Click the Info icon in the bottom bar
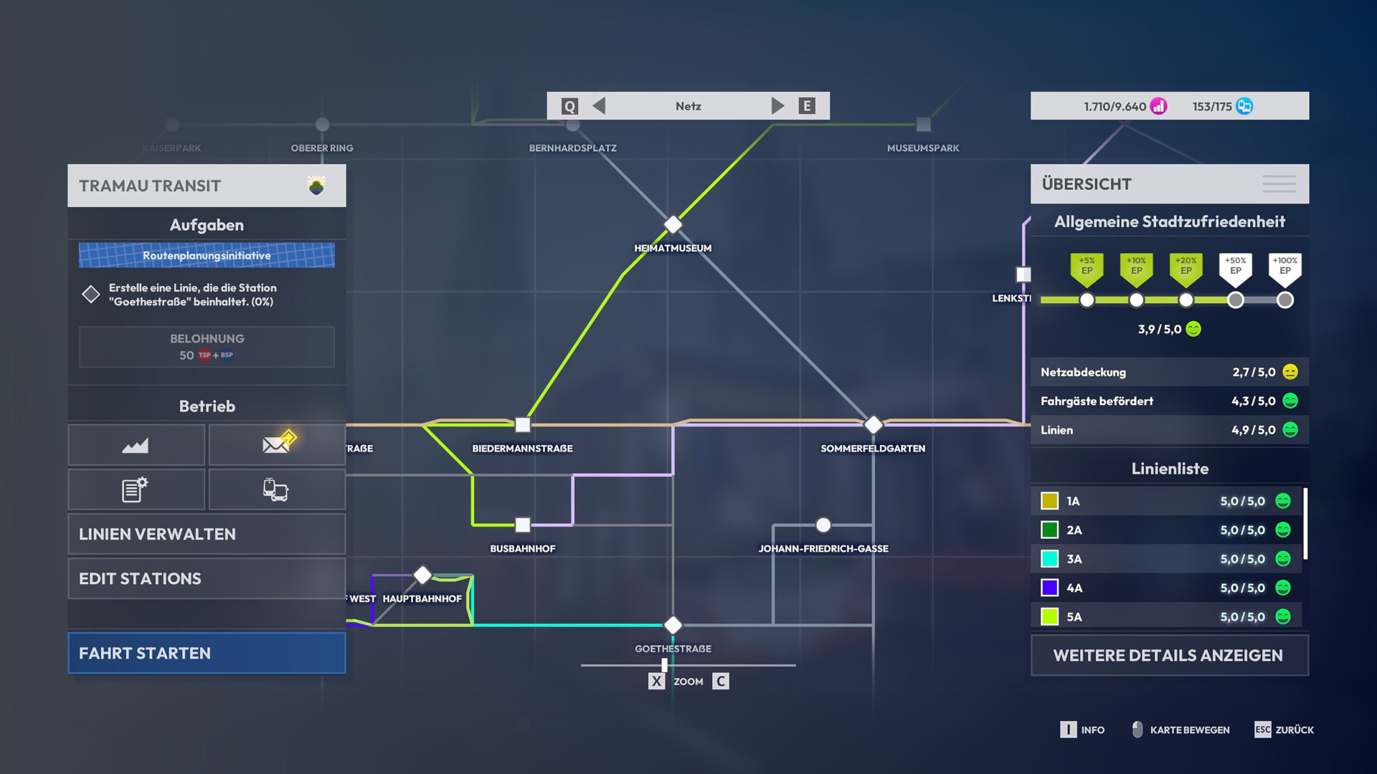The image size is (1377, 774). [x=1068, y=730]
